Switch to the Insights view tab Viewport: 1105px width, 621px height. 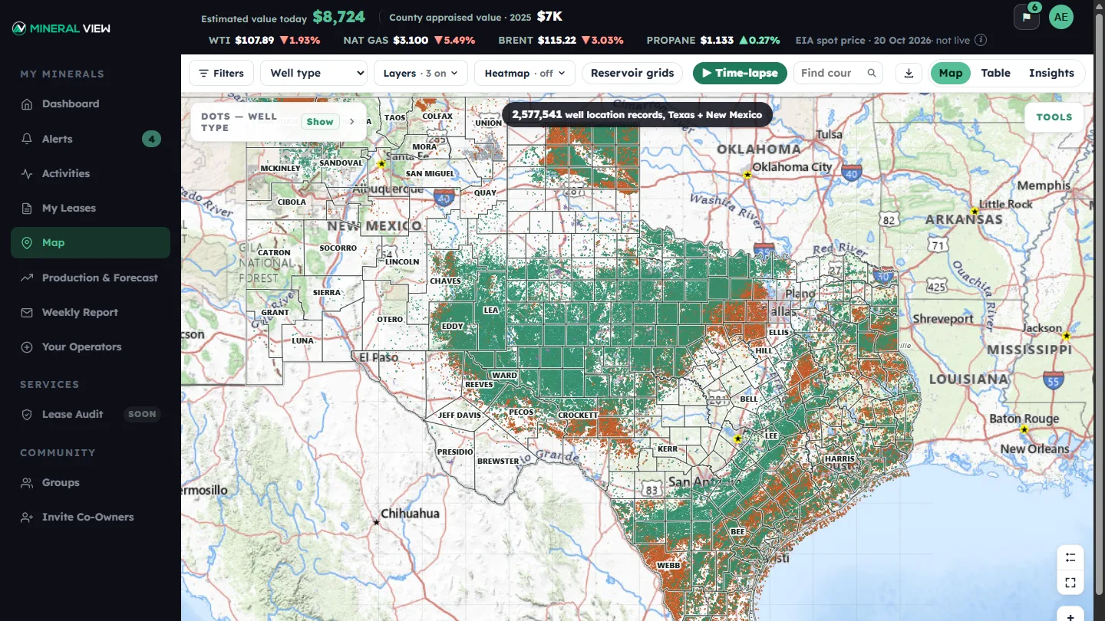tap(1051, 73)
